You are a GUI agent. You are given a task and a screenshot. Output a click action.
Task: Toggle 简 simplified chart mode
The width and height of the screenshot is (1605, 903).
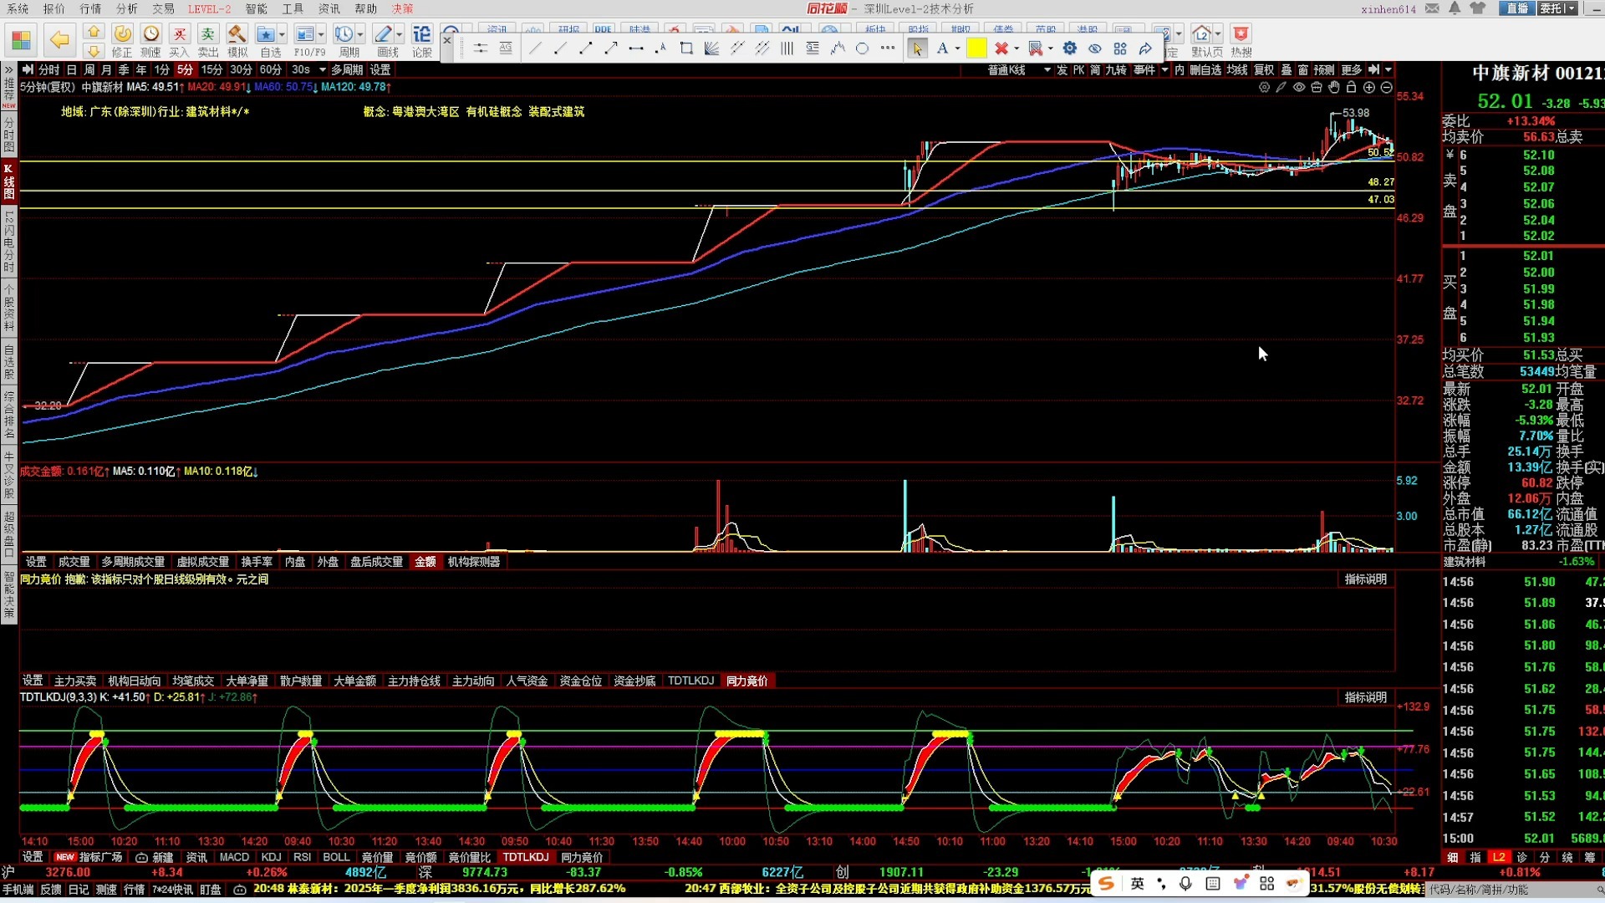point(1095,70)
